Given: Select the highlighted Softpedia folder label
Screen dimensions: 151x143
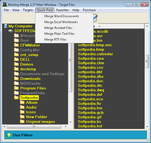Looking at the screenshot, I should click(29, 98).
